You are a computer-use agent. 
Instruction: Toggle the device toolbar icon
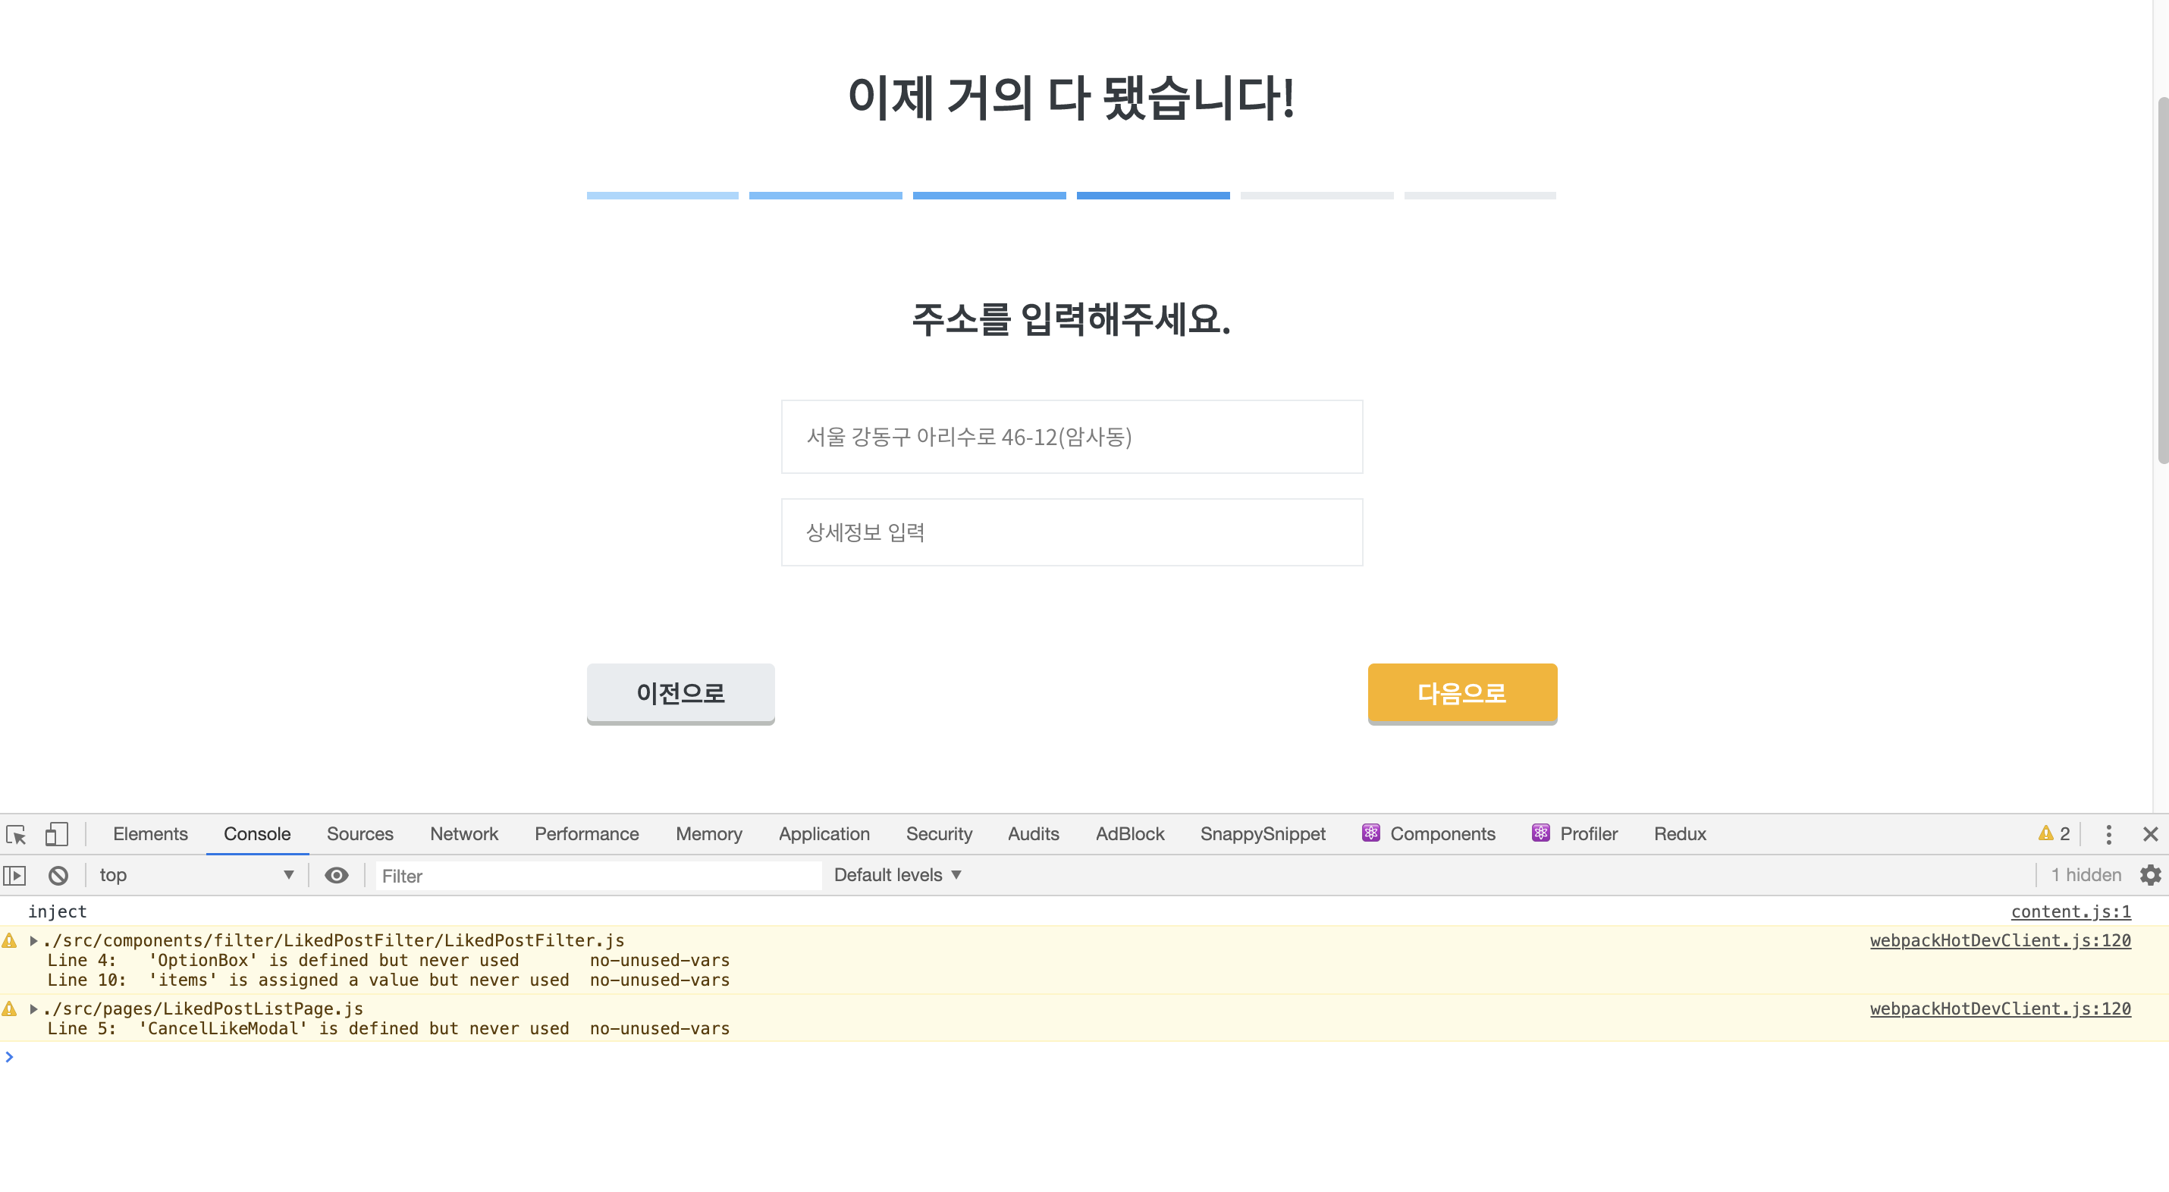click(55, 834)
